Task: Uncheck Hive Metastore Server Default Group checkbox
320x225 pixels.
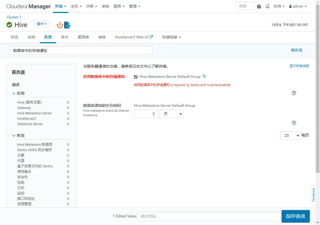Action: pyautogui.click(x=136, y=77)
